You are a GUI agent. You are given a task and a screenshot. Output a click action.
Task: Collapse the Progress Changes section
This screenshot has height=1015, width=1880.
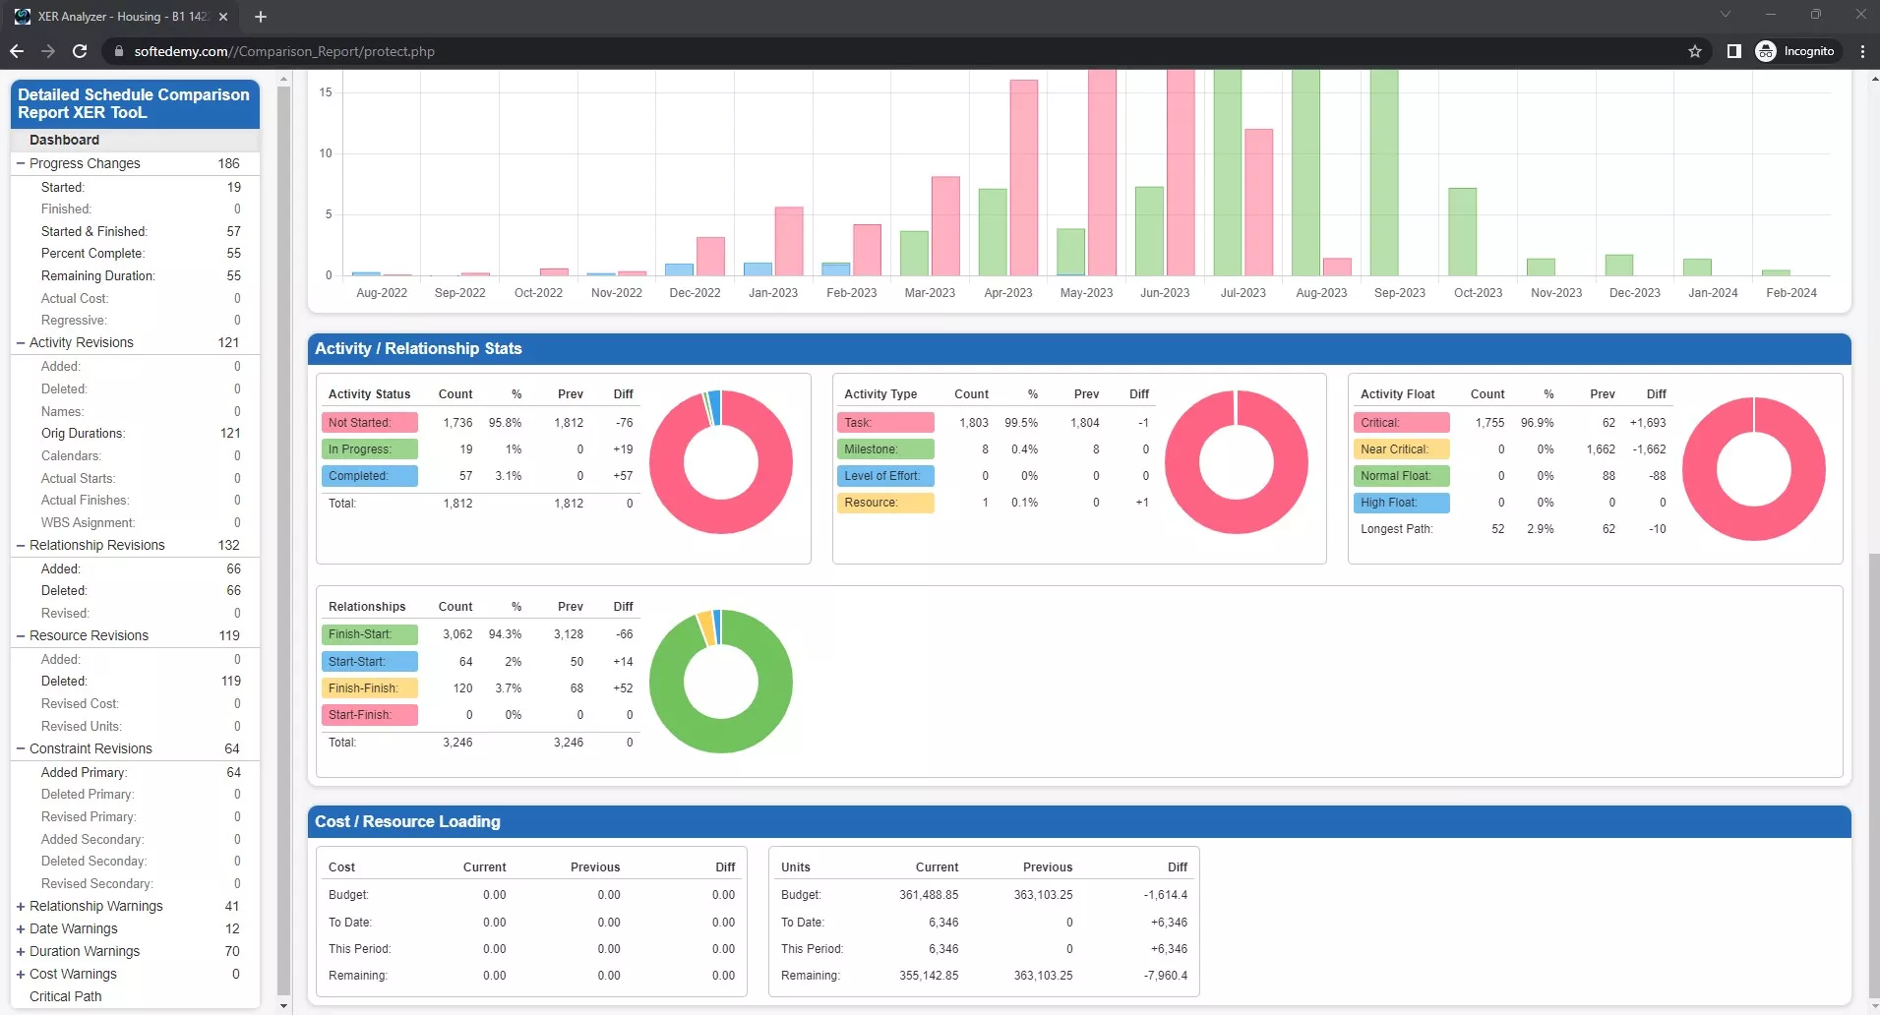coord(21,163)
